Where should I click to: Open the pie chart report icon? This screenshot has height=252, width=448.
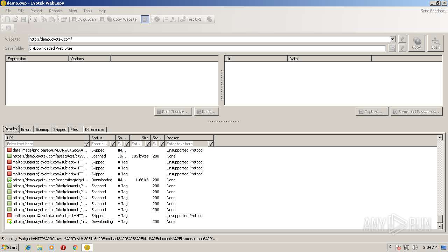tap(157, 20)
